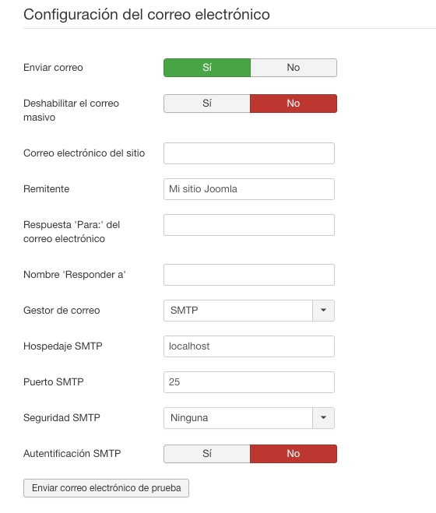
Task: Click the Puerto SMTP field showing 25
Action: coord(249,382)
